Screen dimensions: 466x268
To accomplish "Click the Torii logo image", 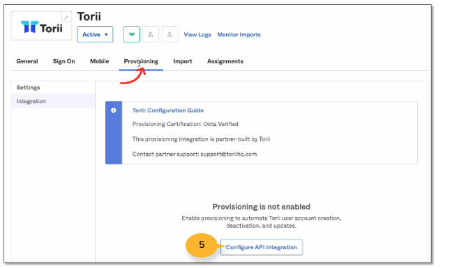I will point(42,27).
